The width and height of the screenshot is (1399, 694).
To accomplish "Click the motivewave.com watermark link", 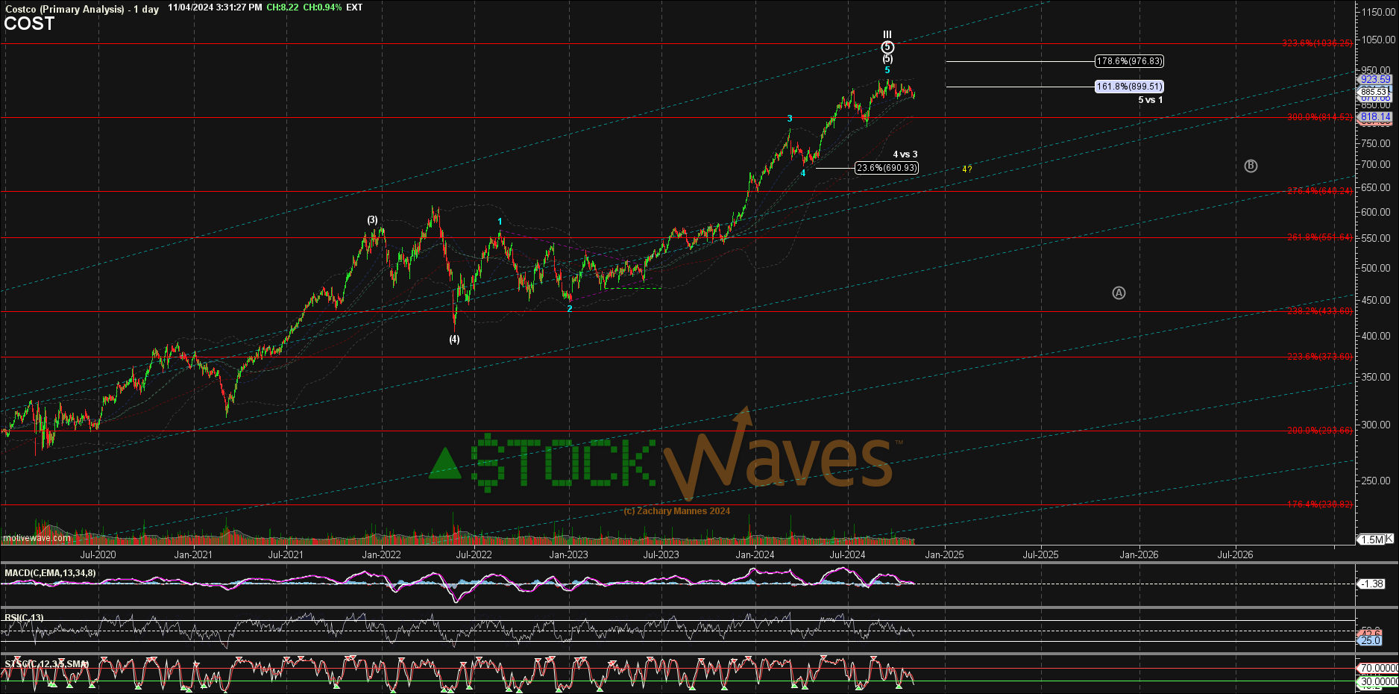I will pos(37,538).
